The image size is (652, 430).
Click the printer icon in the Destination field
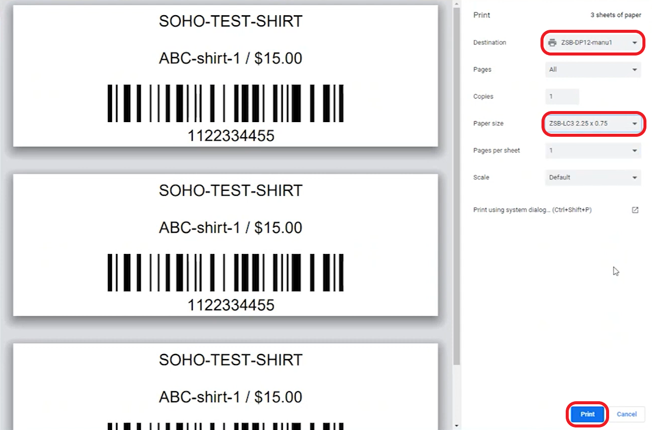(553, 43)
